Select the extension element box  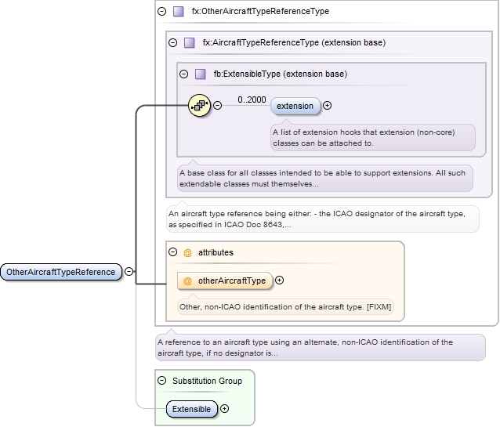tap(295, 106)
